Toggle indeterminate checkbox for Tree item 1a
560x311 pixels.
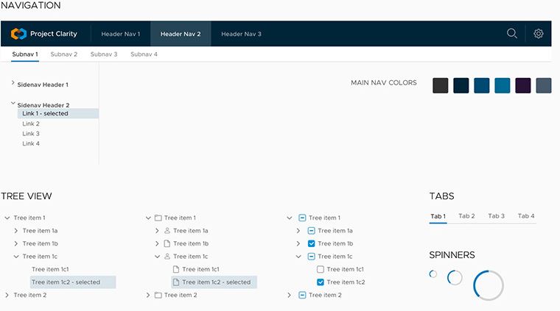311,230
